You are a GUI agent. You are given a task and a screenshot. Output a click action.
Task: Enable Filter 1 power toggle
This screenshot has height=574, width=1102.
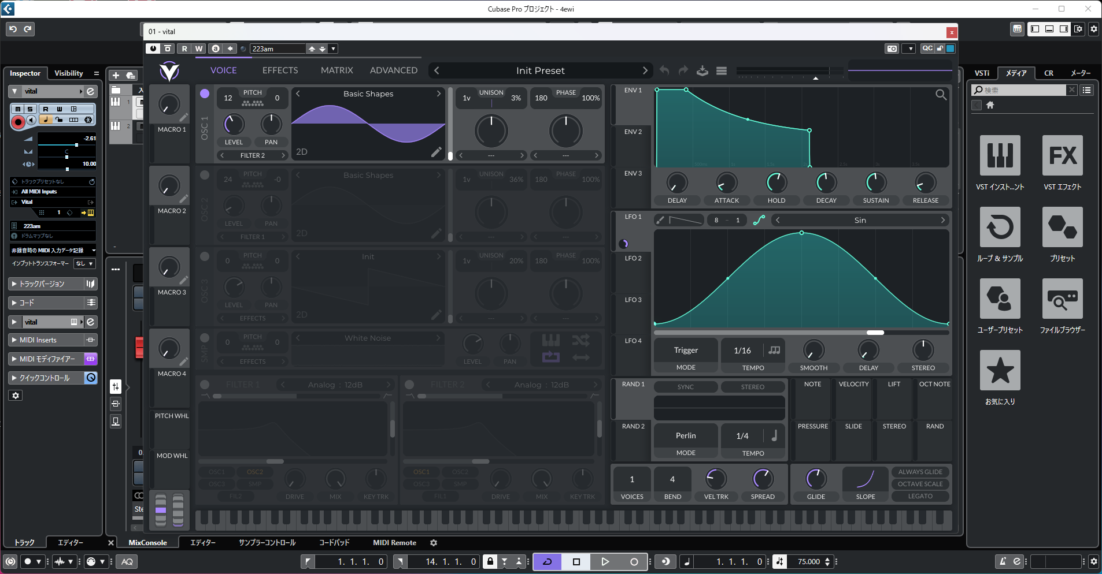coord(205,385)
